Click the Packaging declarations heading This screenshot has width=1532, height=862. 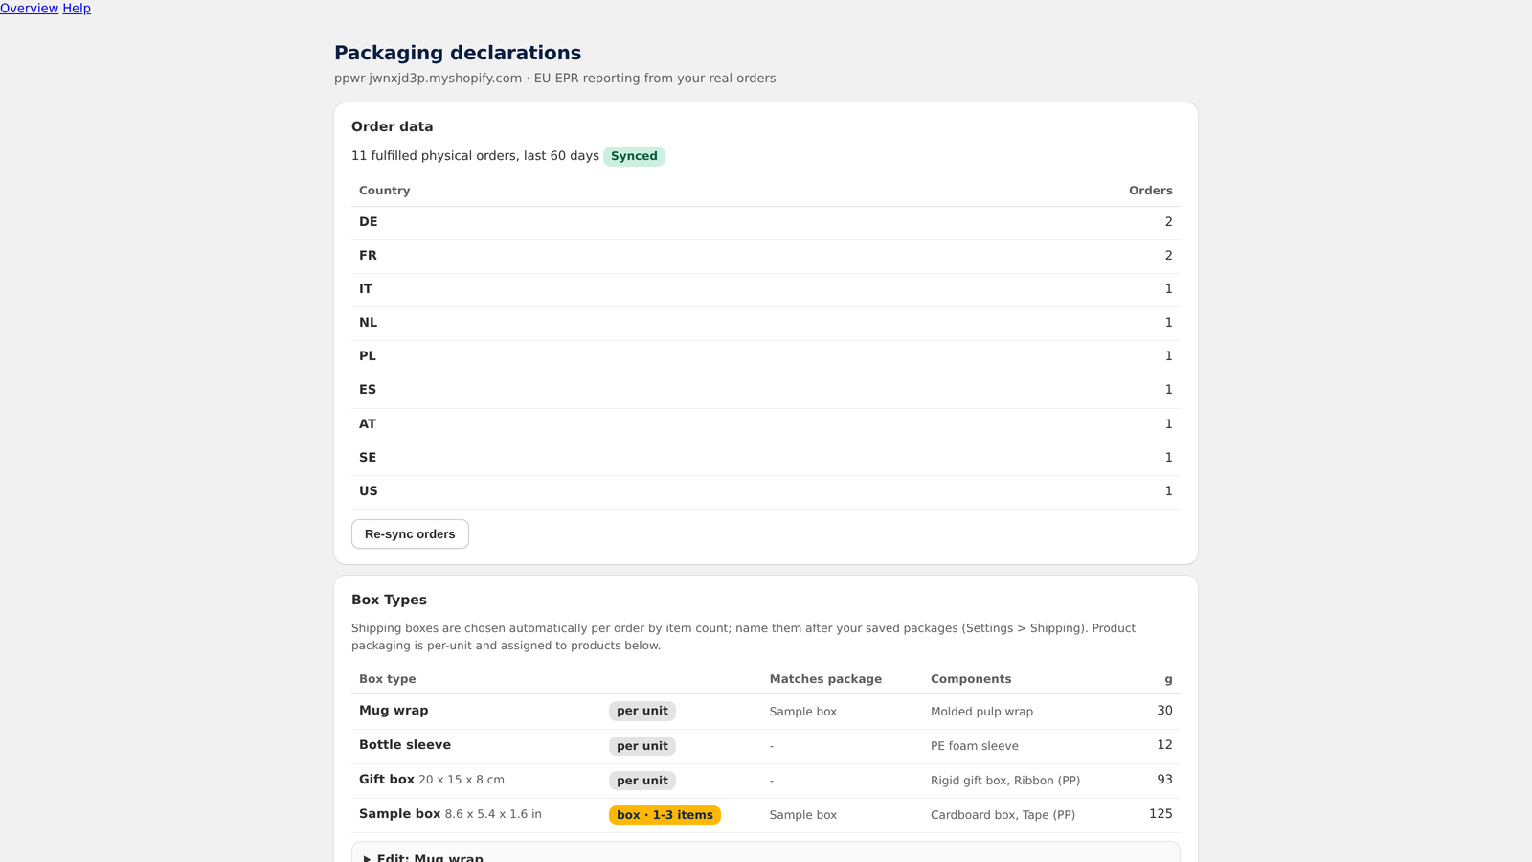pyautogui.click(x=458, y=53)
